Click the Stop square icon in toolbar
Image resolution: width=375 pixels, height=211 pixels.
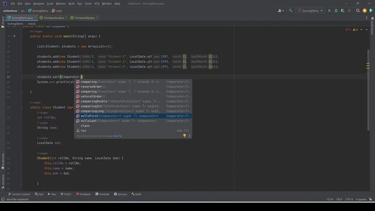(x=349, y=11)
